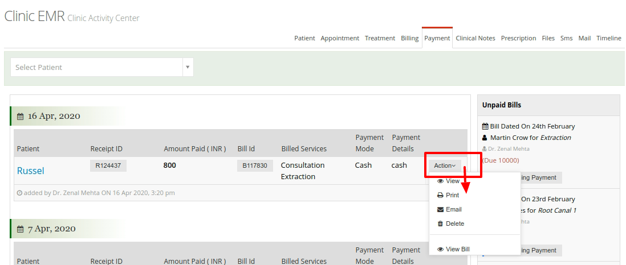This screenshot has width=626, height=265.
Task: Click the 7 Apr, 2020 date heading
Action: (x=51, y=229)
